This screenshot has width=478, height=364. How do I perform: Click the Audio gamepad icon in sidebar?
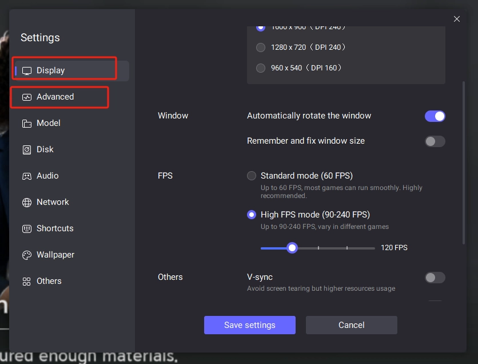(x=27, y=176)
